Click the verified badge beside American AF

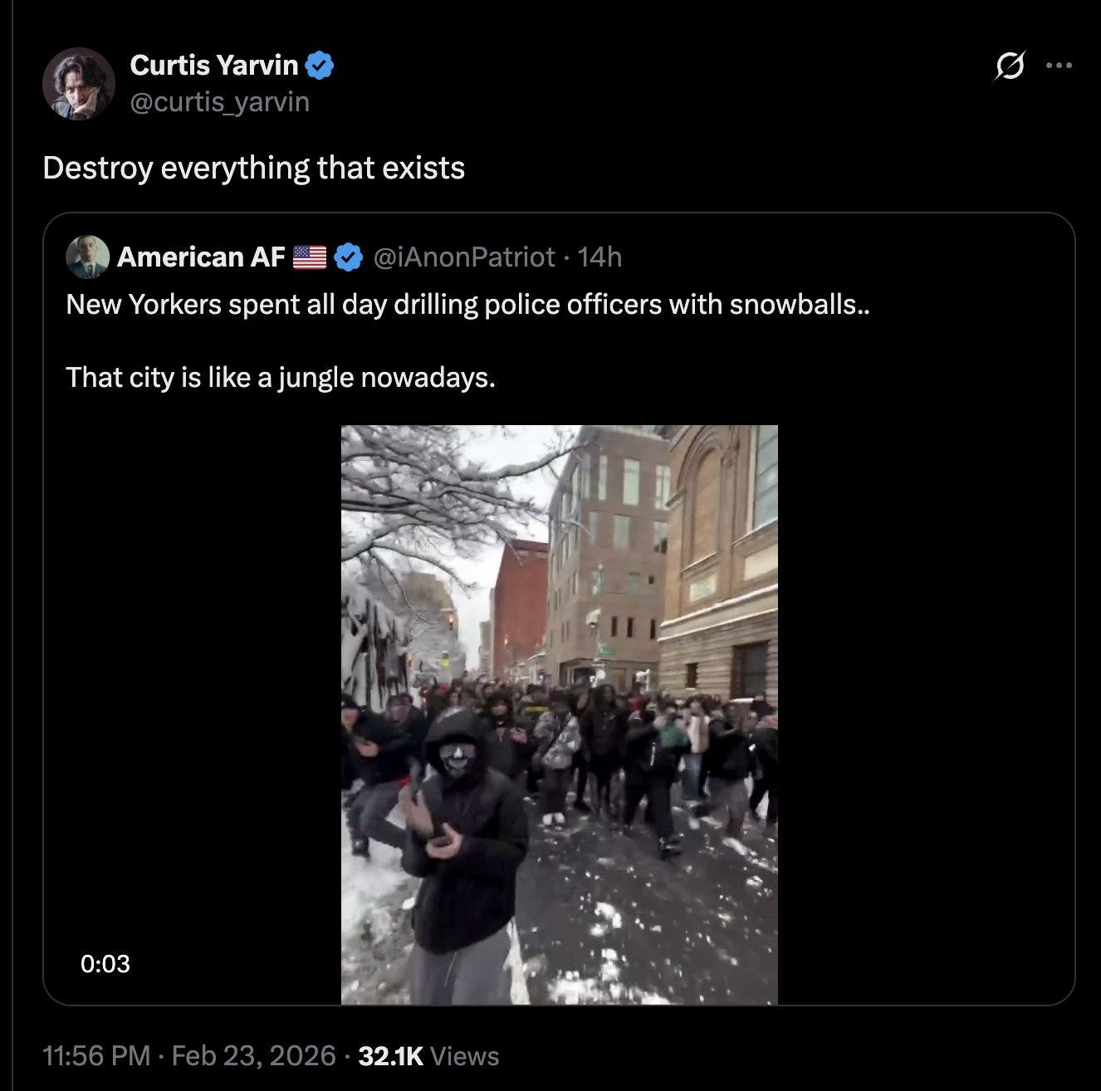[349, 257]
